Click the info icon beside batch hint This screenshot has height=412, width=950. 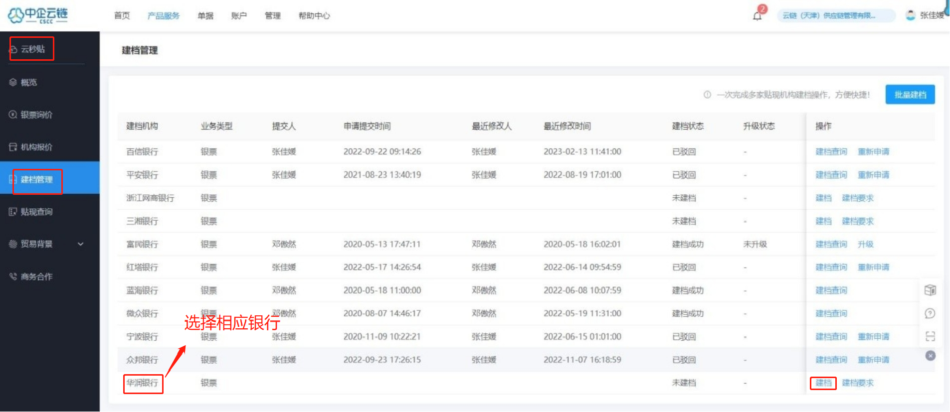click(707, 95)
